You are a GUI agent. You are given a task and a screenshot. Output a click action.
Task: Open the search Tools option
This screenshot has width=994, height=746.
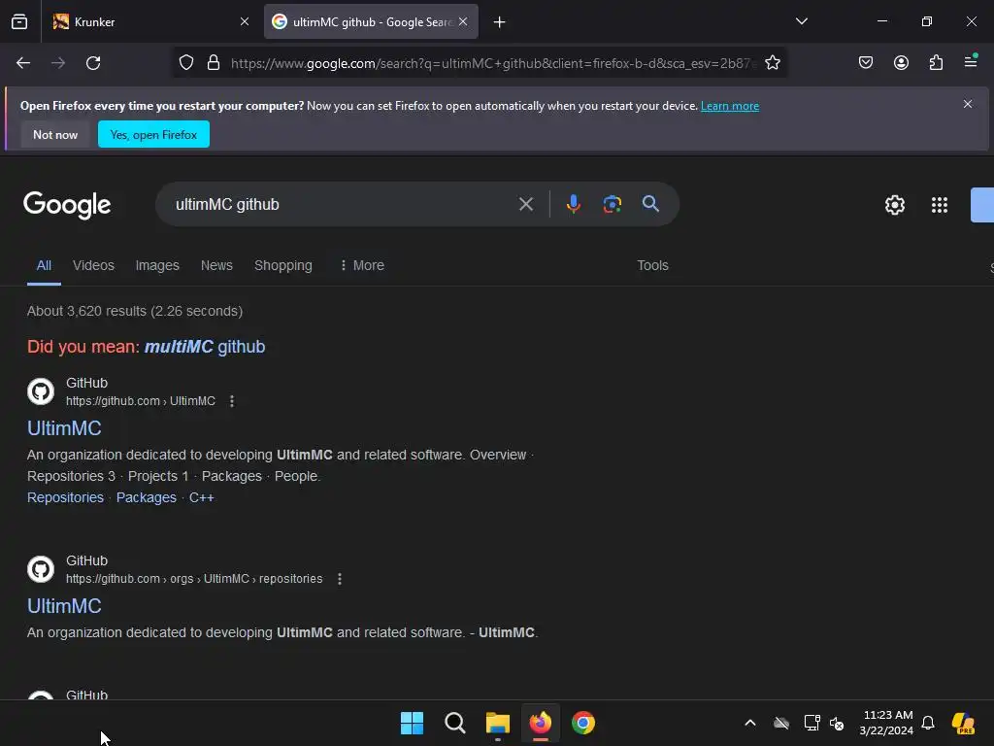[x=652, y=265]
